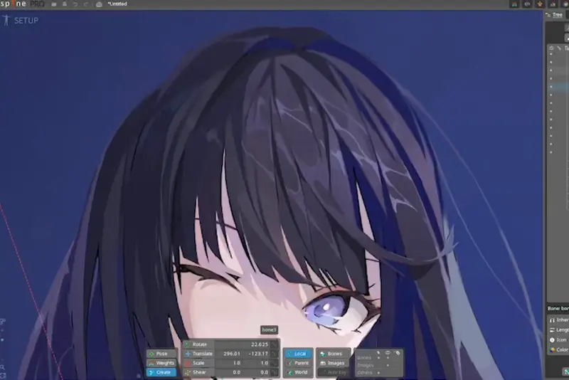
Task: Toggle the first tree row visibility dot
Action: pos(551,54)
